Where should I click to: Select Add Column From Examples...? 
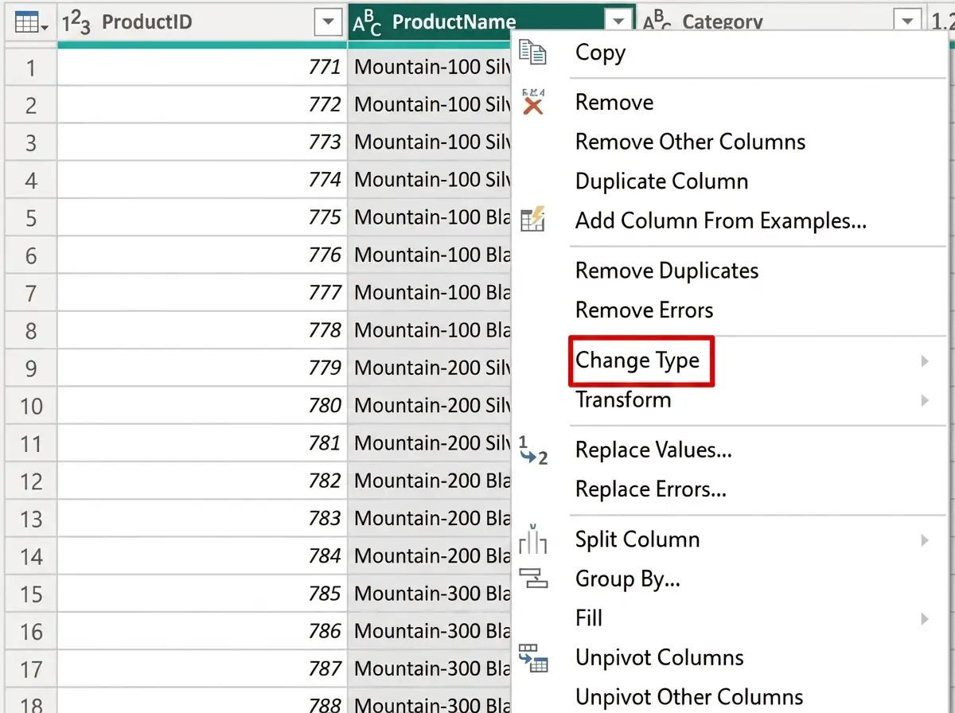point(721,220)
